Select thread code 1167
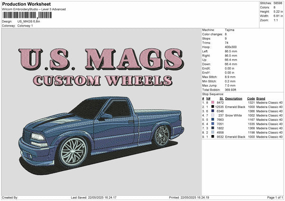The image size is (285, 201). 251,120
